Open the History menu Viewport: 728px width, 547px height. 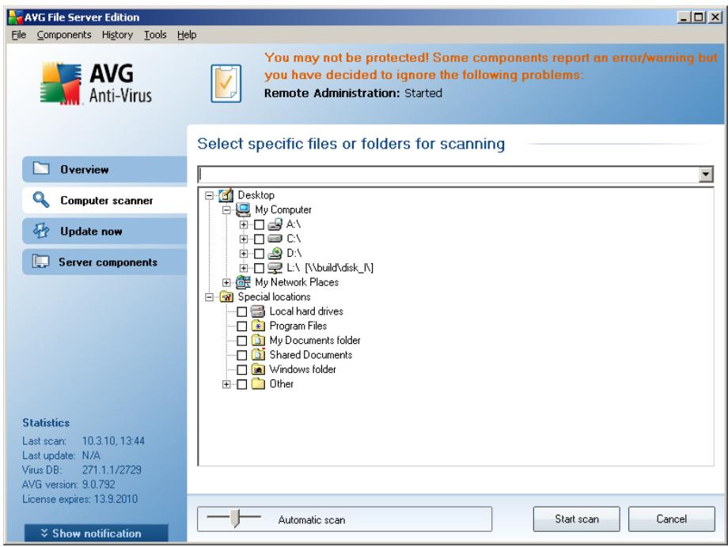(x=117, y=35)
